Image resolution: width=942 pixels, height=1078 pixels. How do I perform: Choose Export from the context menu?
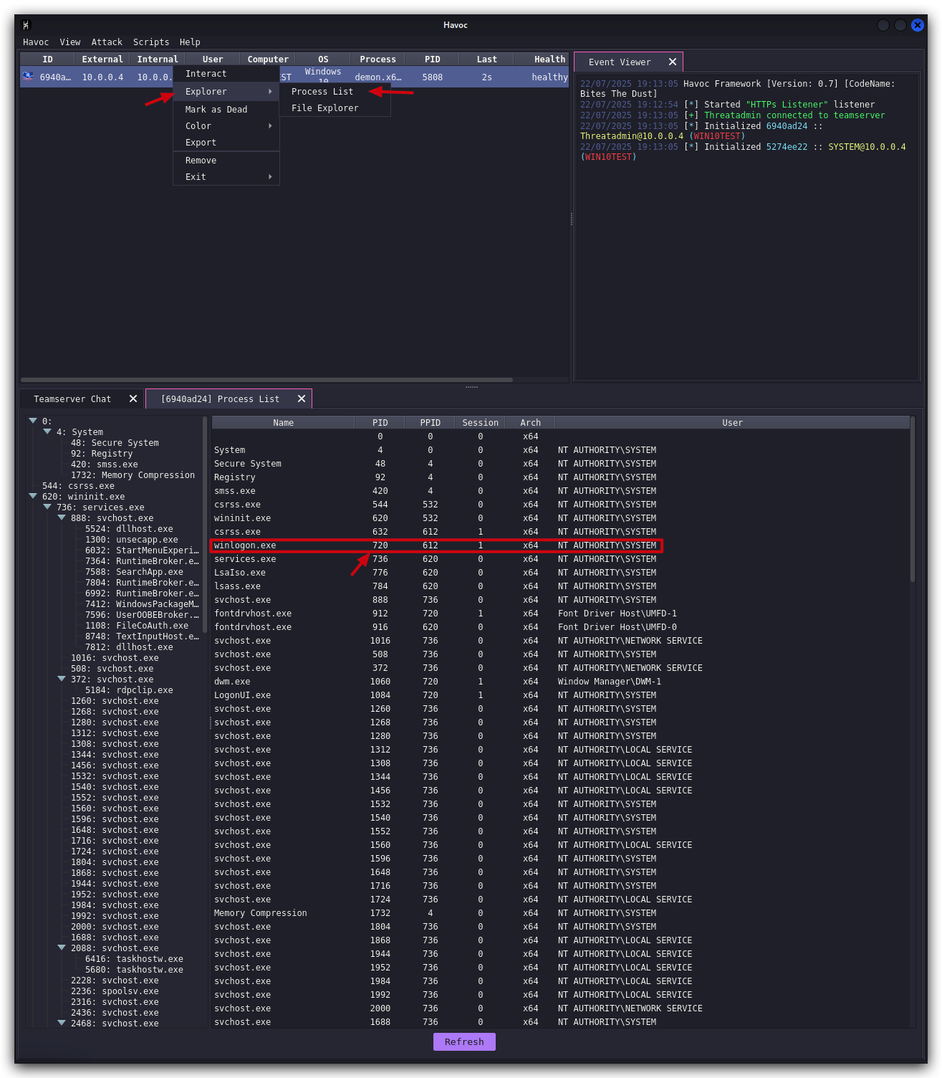coord(226,143)
